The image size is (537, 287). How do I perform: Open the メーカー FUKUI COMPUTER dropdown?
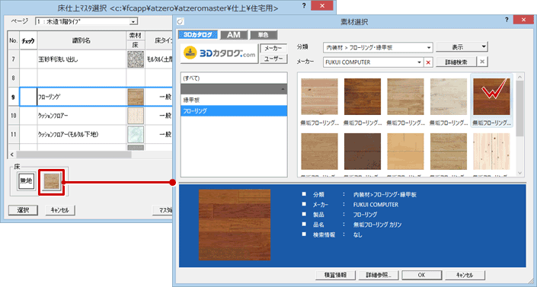[373, 62]
